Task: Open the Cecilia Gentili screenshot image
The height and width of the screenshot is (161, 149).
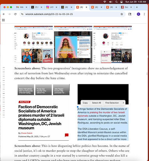Action: tap(73, 44)
